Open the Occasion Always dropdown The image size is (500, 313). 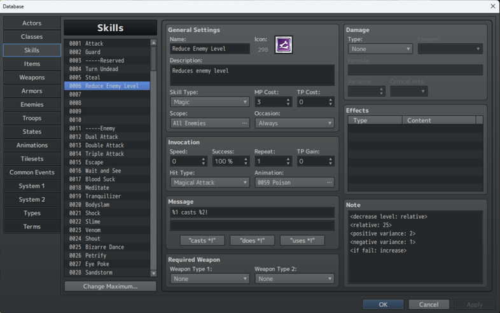click(295, 123)
